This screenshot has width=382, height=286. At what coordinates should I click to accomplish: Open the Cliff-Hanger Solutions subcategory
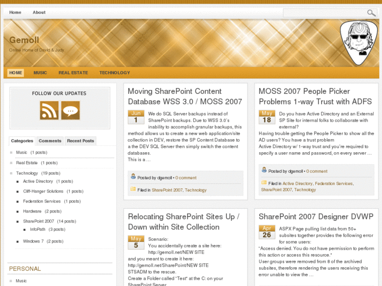coord(43,192)
